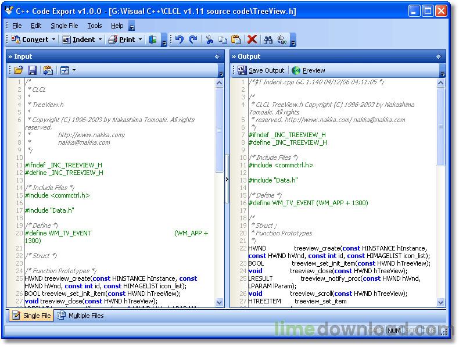
Task: Click the Save disk icon in Input panel
Action: click(33, 70)
